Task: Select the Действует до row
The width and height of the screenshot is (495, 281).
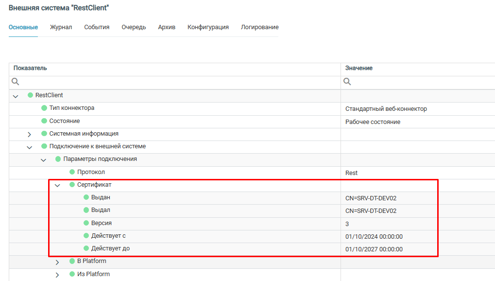Action: pos(194,249)
